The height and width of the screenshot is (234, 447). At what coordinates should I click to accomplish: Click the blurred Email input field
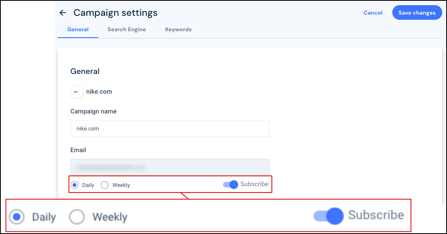pyautogui.click(x=170, y=167)
